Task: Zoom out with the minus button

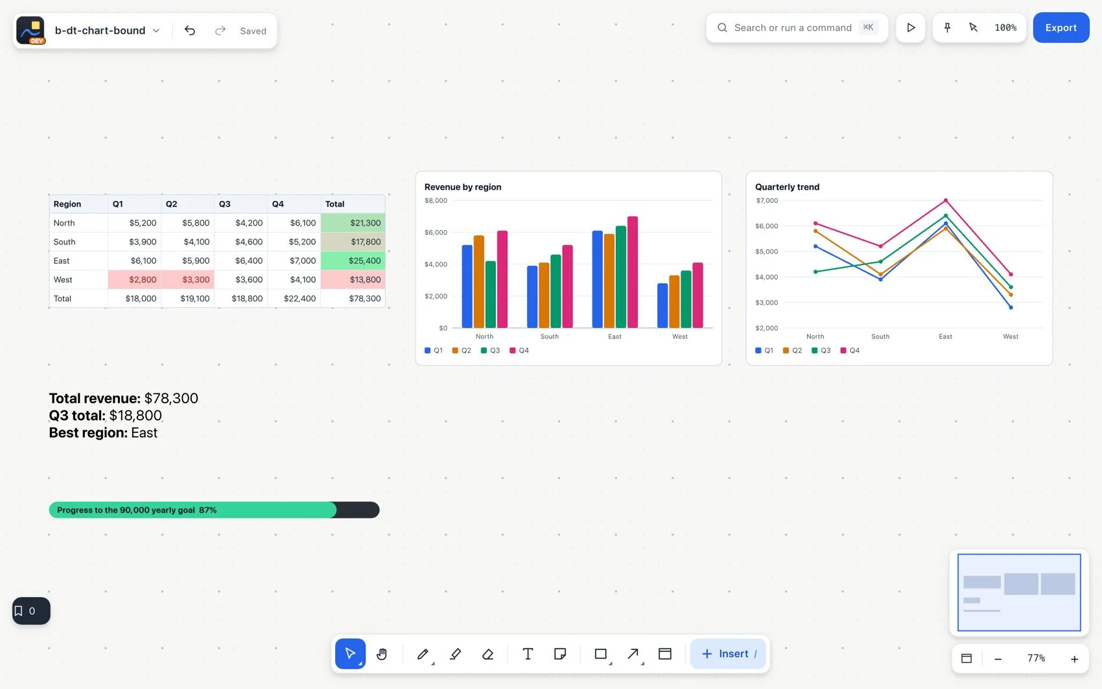Action: [x=998, y=659]
